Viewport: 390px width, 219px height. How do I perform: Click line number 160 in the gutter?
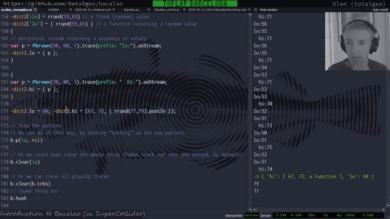tap(4, 31)
